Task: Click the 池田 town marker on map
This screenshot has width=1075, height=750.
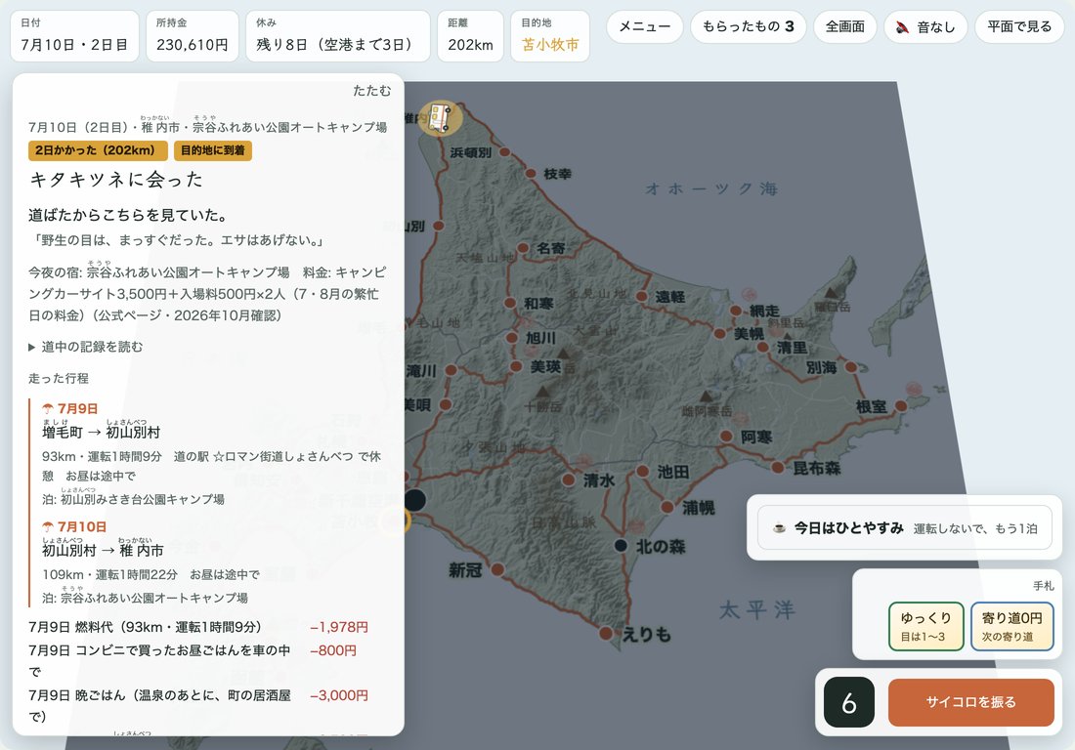Action: point(642,472)
